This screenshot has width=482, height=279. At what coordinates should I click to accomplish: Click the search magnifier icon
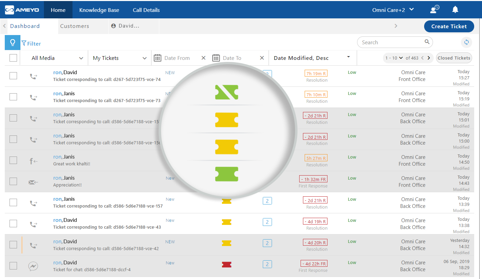(x=427, y=42)
